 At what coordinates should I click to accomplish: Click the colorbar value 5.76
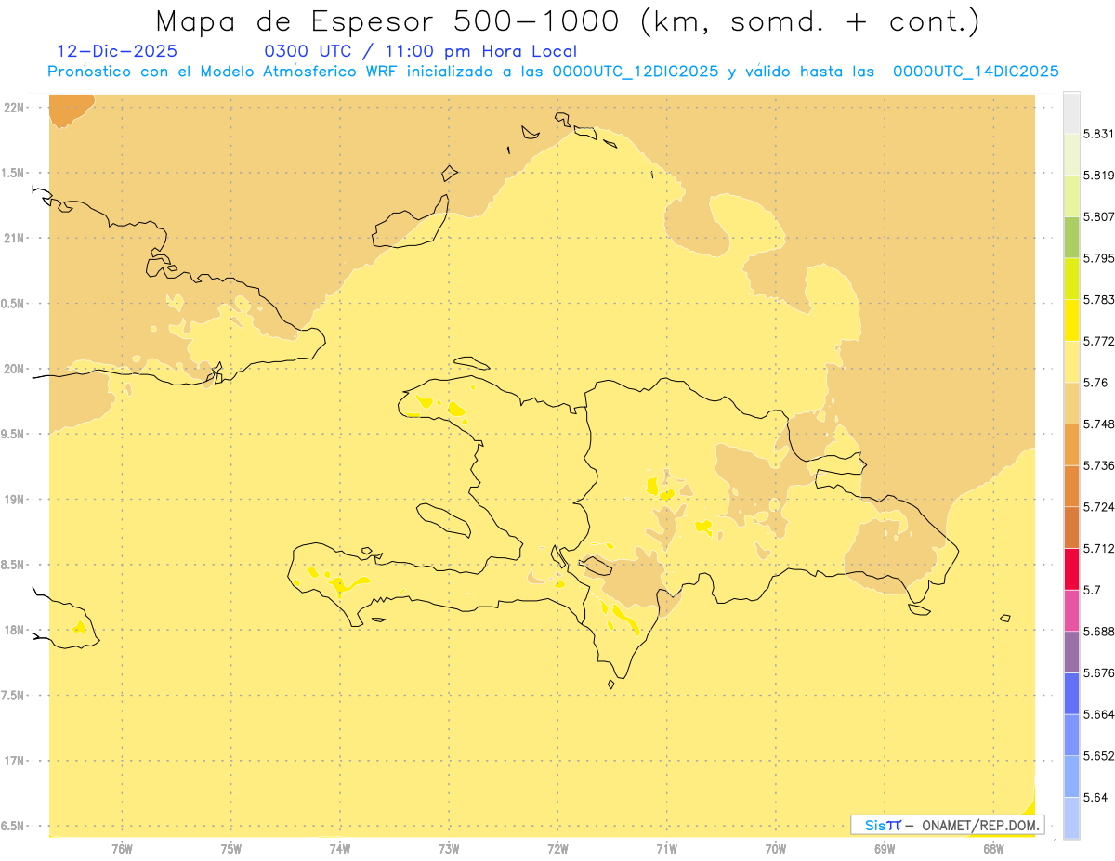(x=1095, y=383)
